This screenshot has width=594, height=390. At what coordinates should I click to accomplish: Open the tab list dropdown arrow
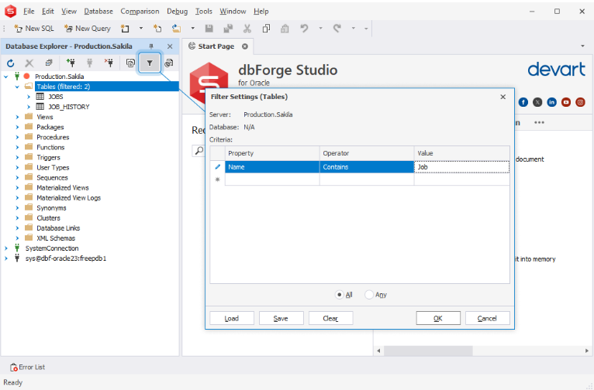pyautogui.click(x=582, y=46)
